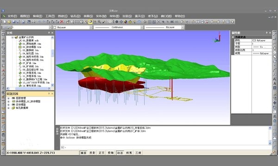Image resolution: width=278 pixels, height=166 pixels.
Task: Open the ByLayer color dropdown
Action: [x=91, y=27]
